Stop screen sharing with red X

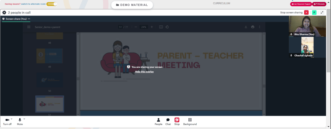pos(306,13)
